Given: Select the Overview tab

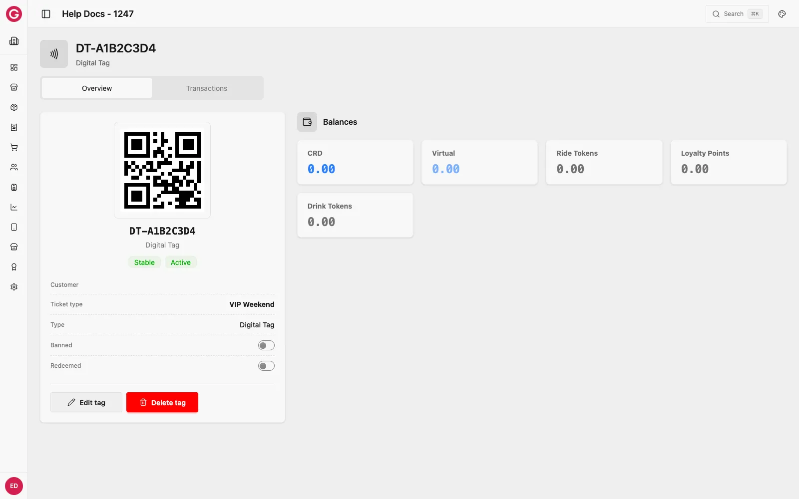Looking at the screenshot, I should [x=97, y=88].
